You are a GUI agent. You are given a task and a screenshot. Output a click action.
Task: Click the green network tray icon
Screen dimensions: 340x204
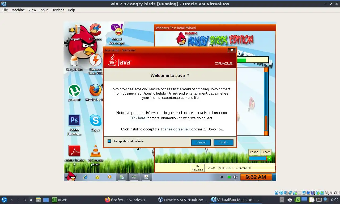[229, 177]
